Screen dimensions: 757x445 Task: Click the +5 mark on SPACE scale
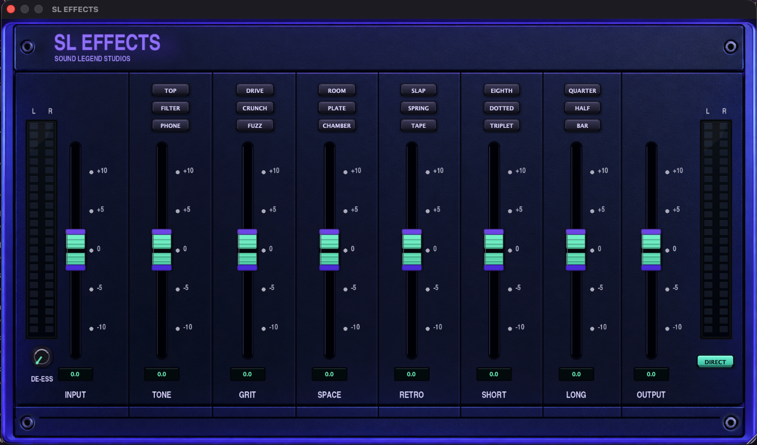(x=354, y=210)
